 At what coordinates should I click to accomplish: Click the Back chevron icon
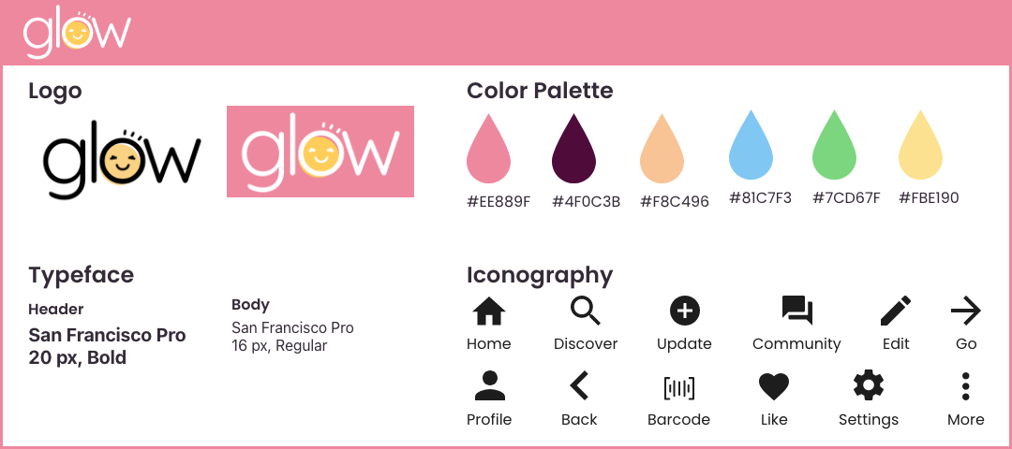point(579,386)
